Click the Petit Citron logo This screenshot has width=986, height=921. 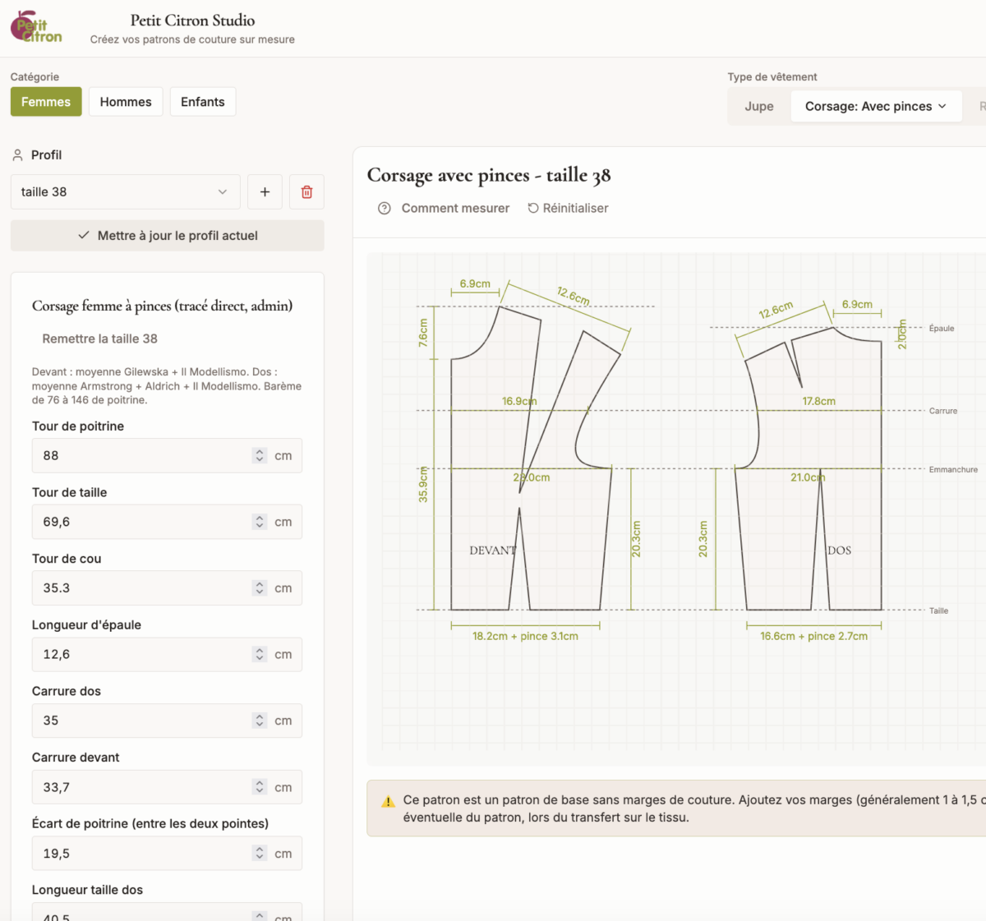36,27
